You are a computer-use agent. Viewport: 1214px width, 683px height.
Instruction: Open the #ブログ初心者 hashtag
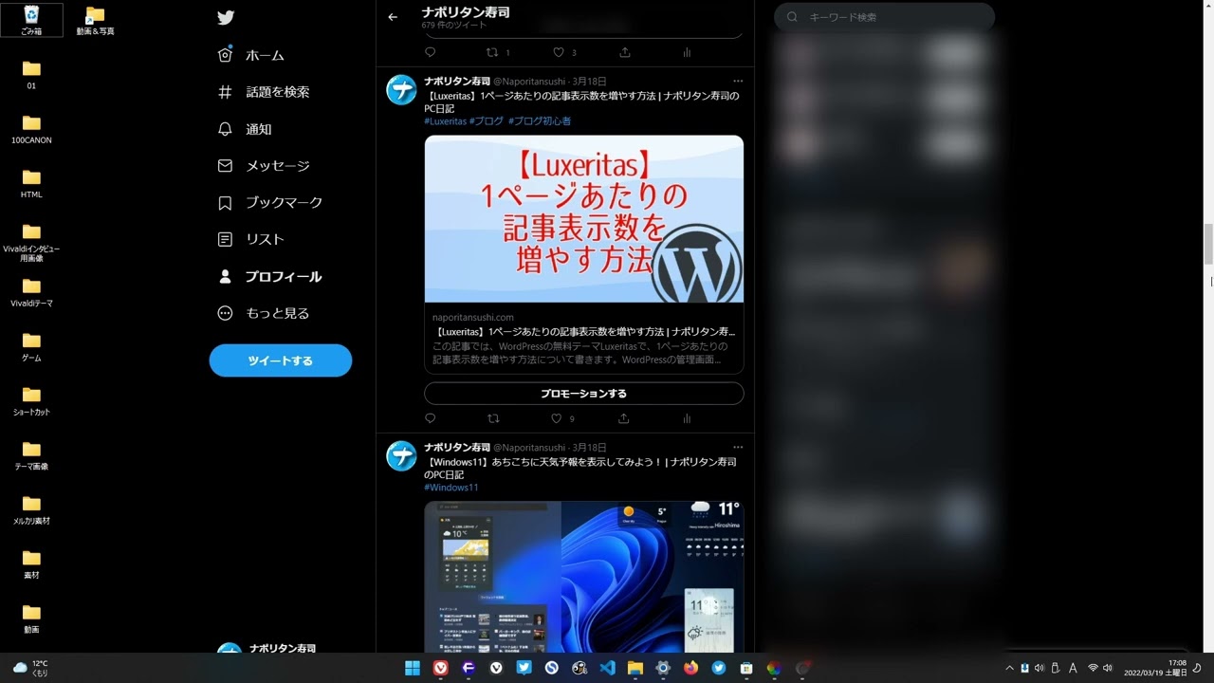pyautogui.click(x=539, y=121)
